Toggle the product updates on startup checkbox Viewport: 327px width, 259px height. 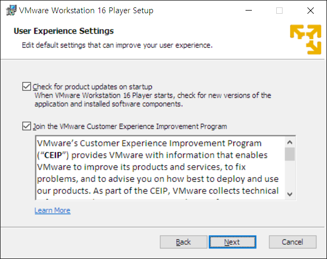(26, 86)
